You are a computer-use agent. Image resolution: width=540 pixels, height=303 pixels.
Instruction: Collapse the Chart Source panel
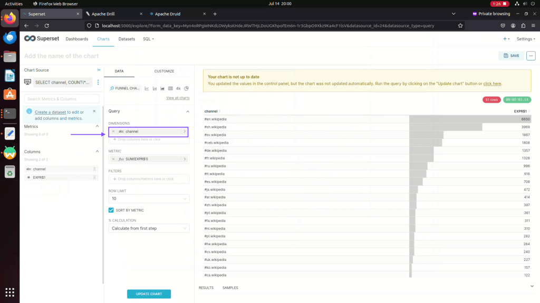(x=99, y=70)
